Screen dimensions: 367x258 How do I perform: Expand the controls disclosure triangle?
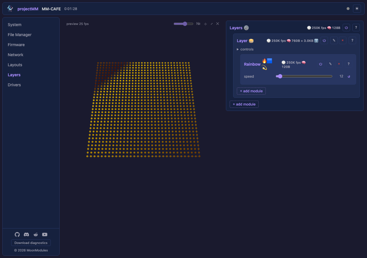[x=238, y=49]
